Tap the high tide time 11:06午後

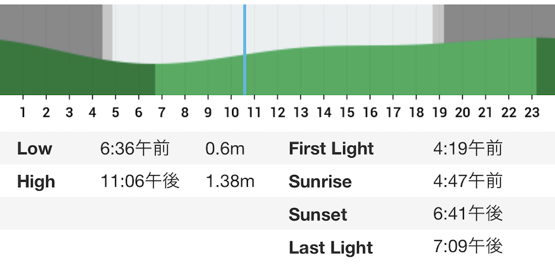140,181
